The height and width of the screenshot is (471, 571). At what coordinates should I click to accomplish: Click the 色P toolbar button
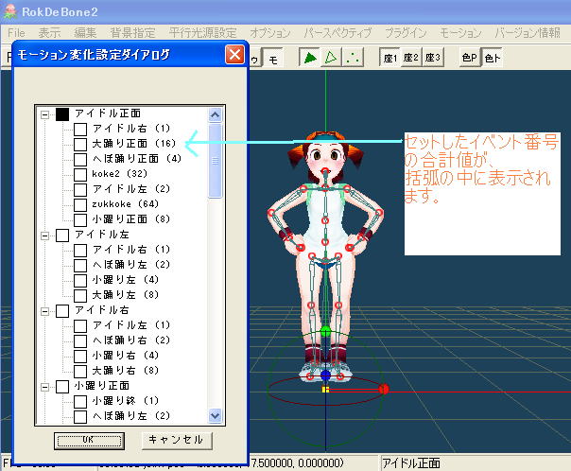pyautogui.click(x=469, y=58)
